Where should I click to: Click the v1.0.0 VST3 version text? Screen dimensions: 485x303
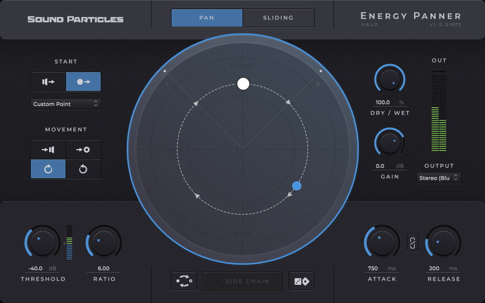[446, 25]
